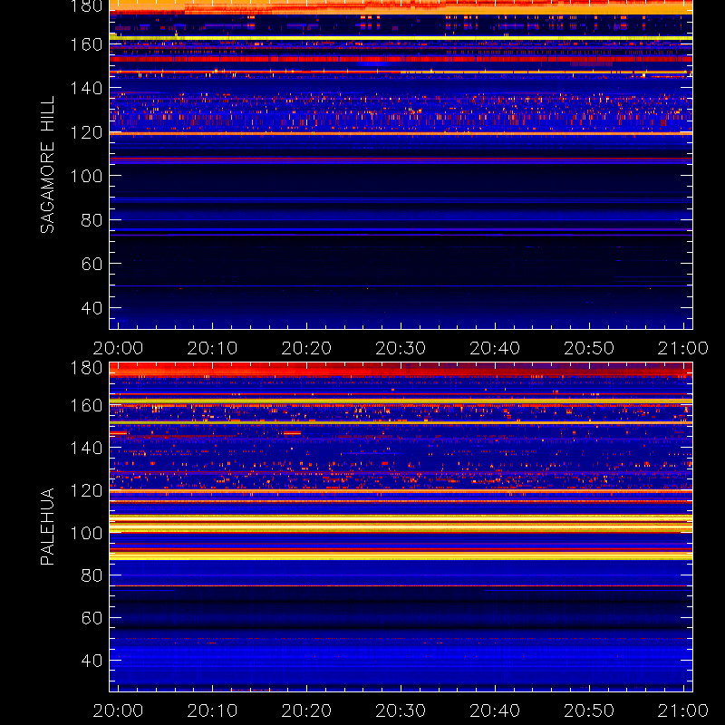Select the 160 label on Sagamore Hill axis
725x725 pixels.
click(86, 44)
